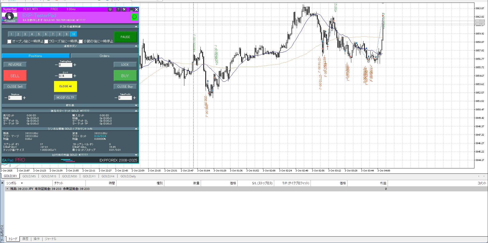The image size is (488, 243).
Task: Decrease Stoploss with minus icon
Action: click(6, 98)
